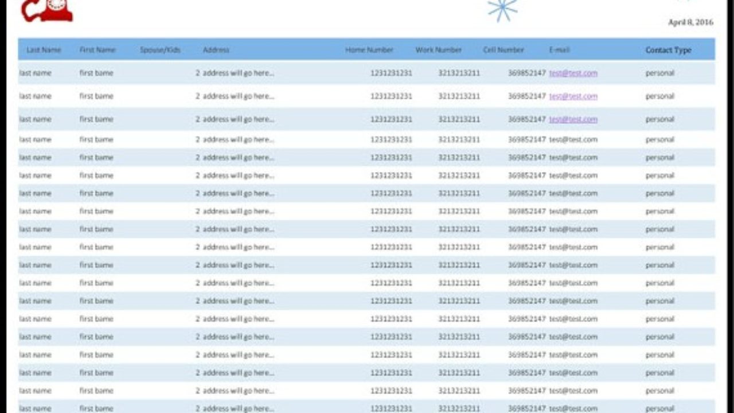
Task: Click the Spouse/Kids column header
Action: (x=160, y=50)
